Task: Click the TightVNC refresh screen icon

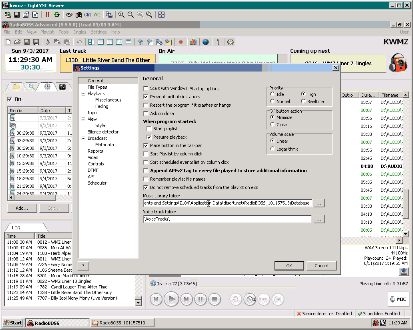Action: [x=57, y=15]
